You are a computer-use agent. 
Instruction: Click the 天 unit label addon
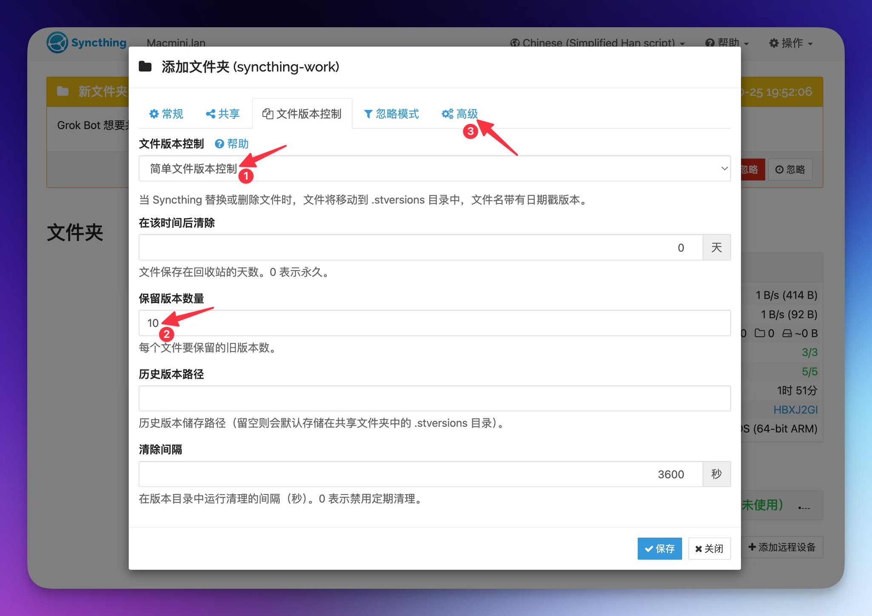pos(717,247)
